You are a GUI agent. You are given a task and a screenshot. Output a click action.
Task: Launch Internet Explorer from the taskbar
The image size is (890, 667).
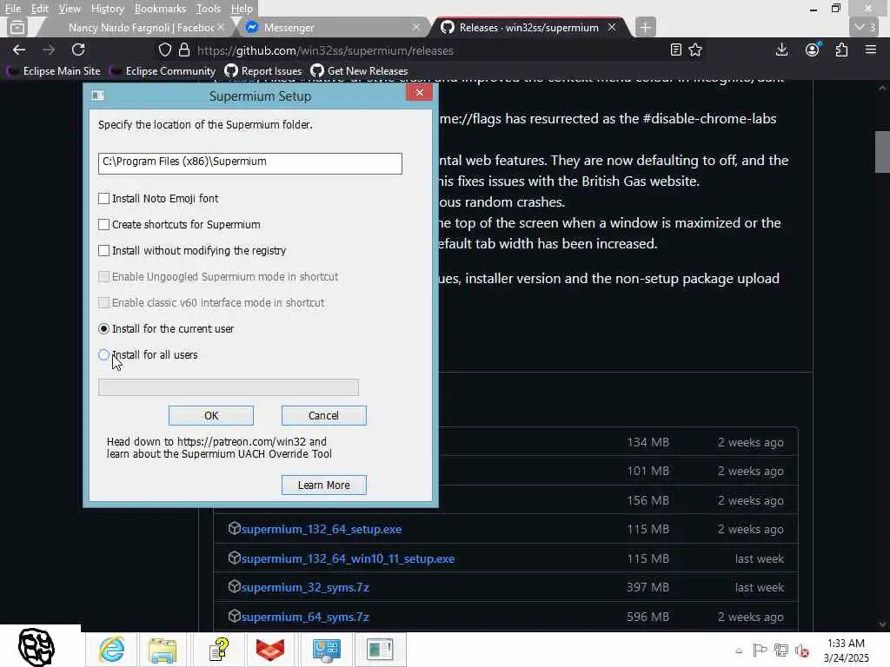pos(111,650)
